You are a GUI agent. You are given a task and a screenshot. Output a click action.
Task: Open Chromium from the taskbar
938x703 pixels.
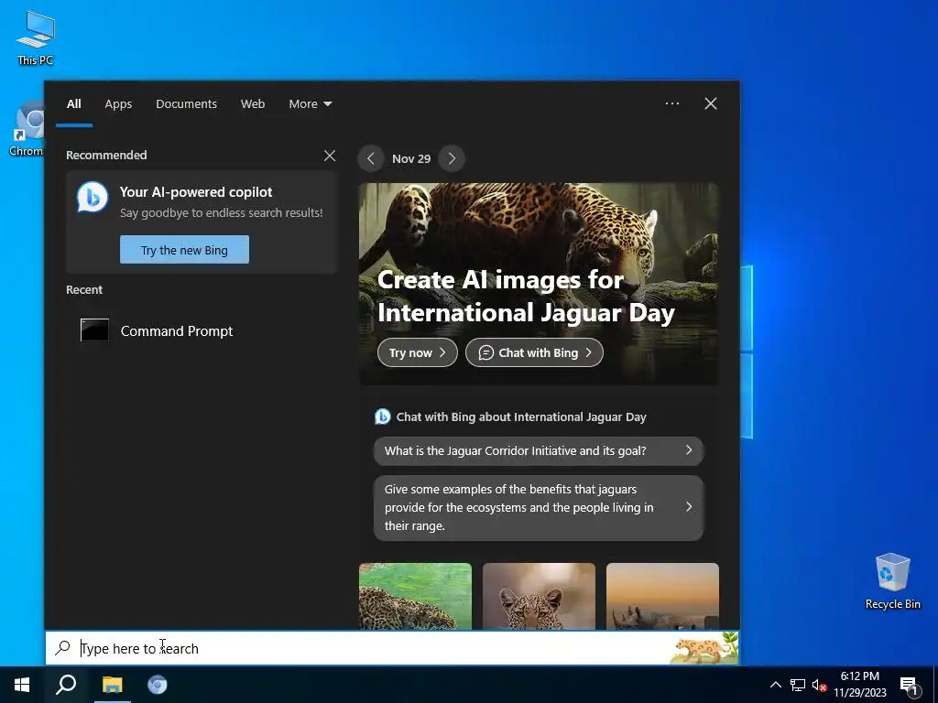point(158,685)
